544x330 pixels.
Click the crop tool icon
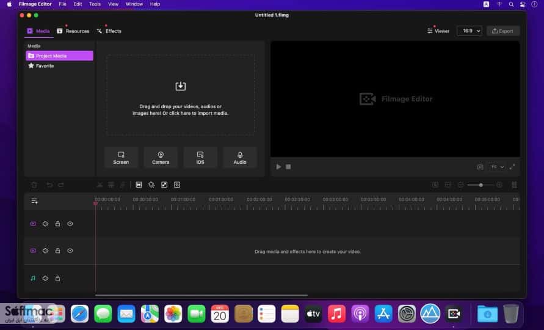coord(111,185)
